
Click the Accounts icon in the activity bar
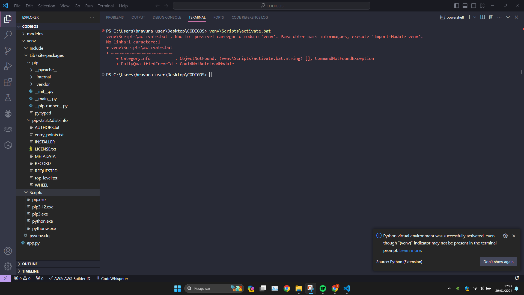click(8, 251)
